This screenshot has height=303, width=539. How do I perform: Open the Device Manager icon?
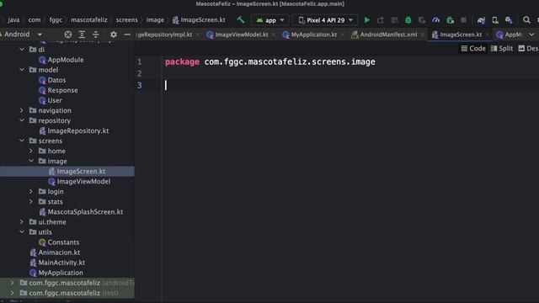tap(495, 20)
